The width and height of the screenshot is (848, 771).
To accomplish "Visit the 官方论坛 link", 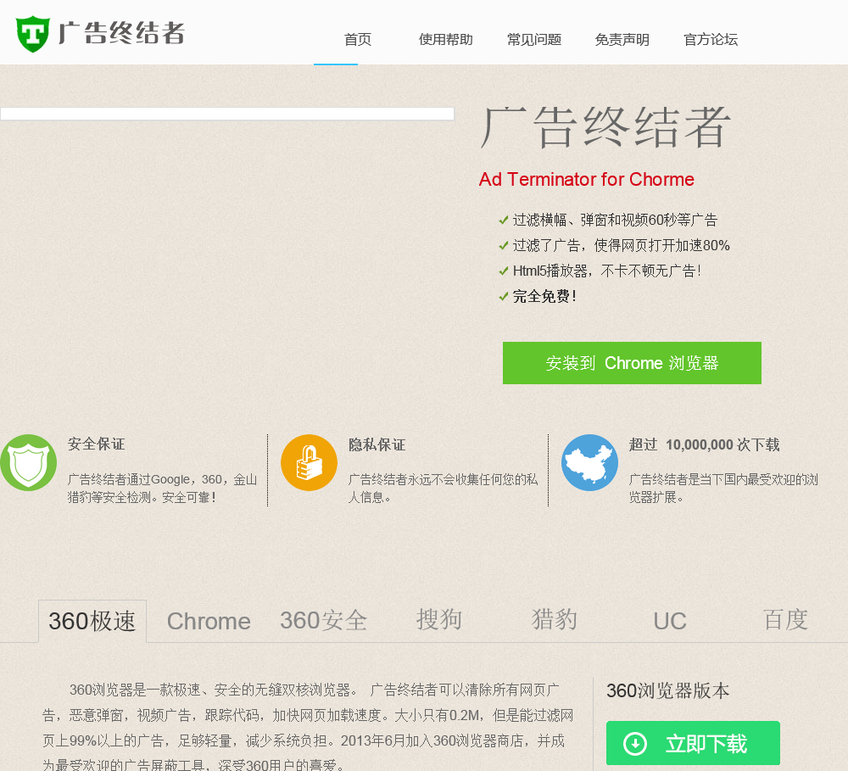I will click(711, 40).
